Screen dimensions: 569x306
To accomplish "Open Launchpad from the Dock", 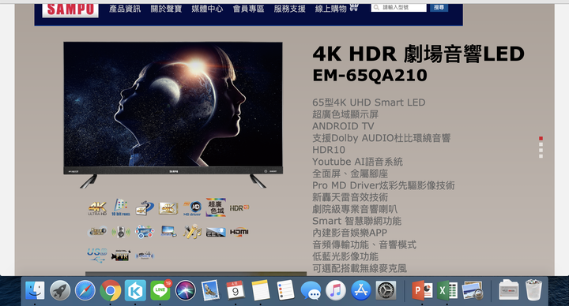I will [x=60, y=290].
